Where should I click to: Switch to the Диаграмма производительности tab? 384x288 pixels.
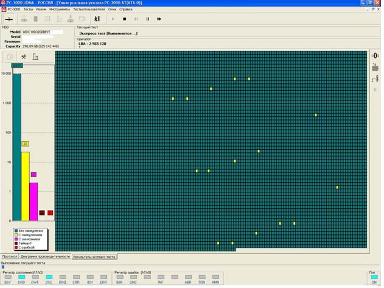(x=45, y=256)
